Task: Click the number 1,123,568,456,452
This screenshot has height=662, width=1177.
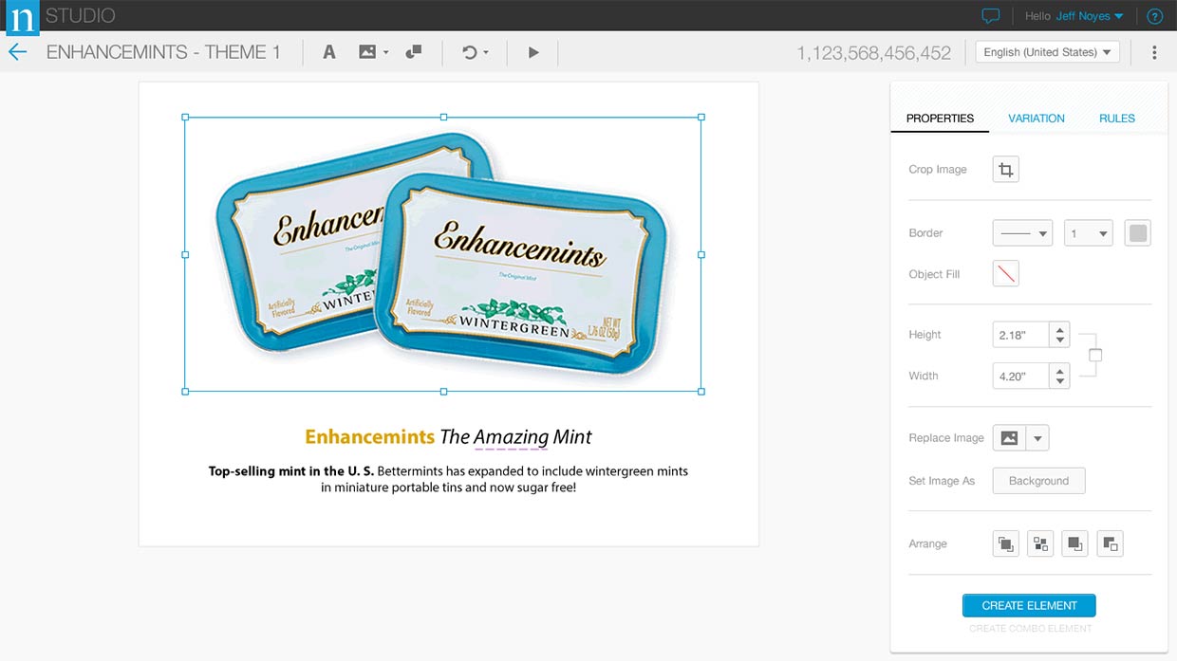Action: pyautogui.click(x=873, y=53)
